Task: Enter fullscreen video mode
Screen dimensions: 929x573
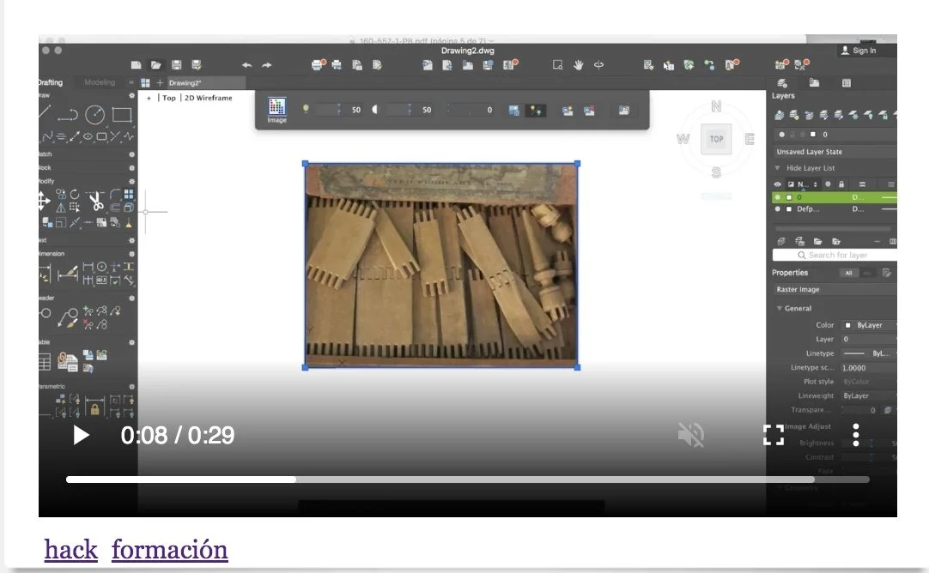Action: [x=774, y=435]
